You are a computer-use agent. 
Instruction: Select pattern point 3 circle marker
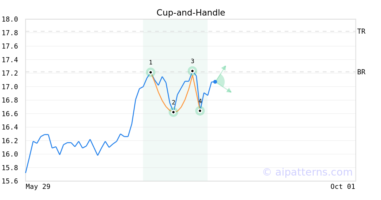point(192,71)
